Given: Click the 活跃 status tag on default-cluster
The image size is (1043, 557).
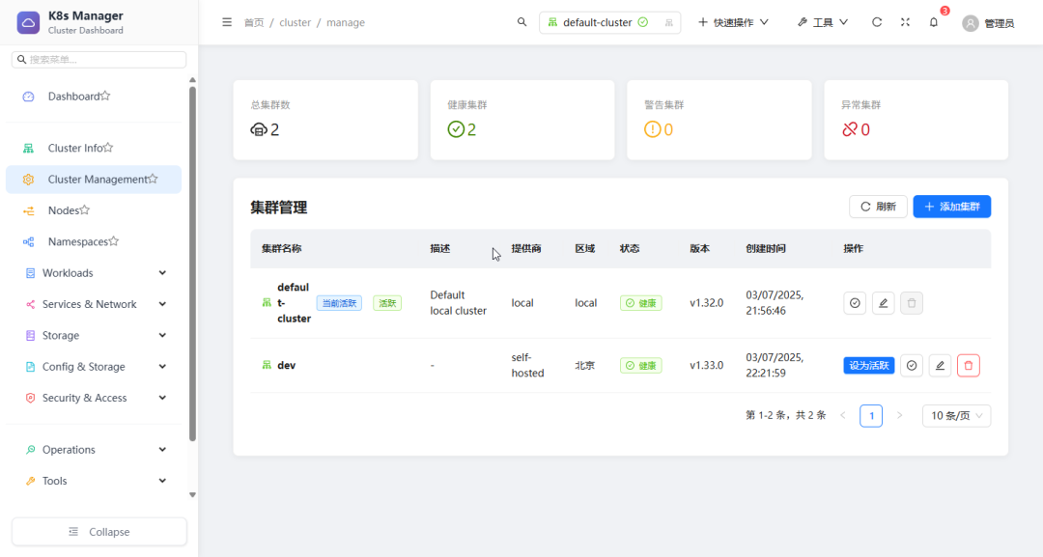Looking at the screenshot, I should (x=387, y=302).
